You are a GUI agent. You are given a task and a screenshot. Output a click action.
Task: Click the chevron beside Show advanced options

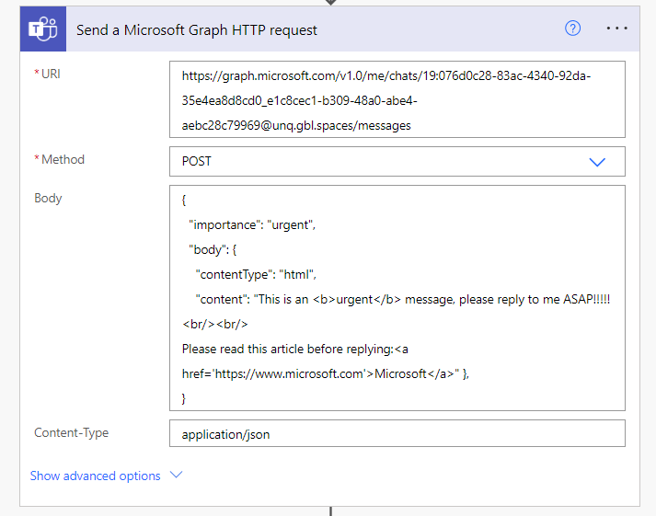point(176,475)
